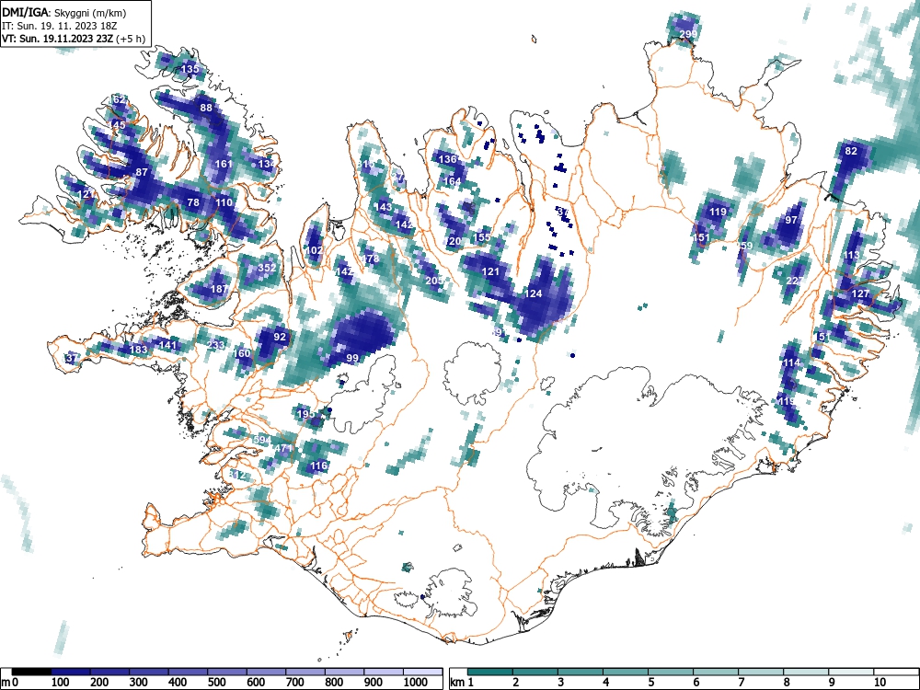Click the visibility value 164 on the map
Image resolution: width=920 pixels, height=690 pixels.
[452, 180]
